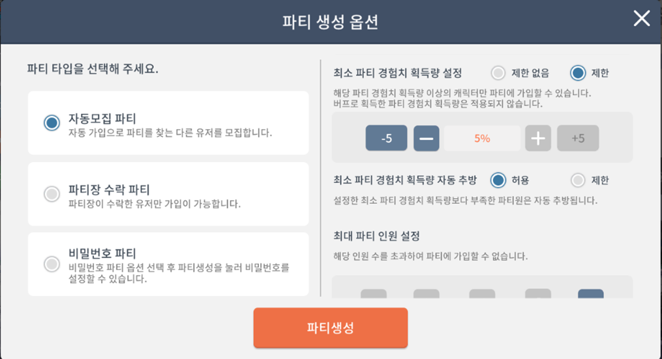
Task: Select 제한 for 자동 추방 setting
Action: pyautogui.click(x=578, y=180)
